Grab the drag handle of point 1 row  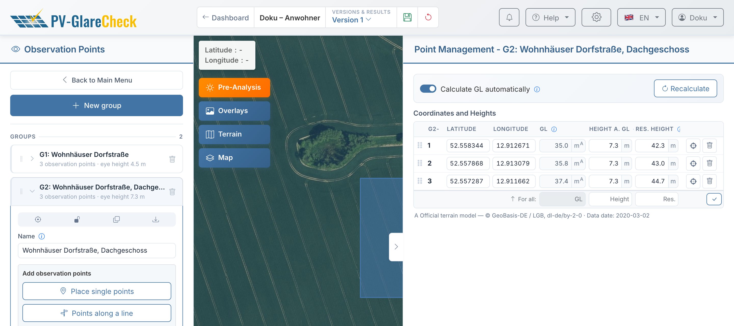click(x=420, y=145)
